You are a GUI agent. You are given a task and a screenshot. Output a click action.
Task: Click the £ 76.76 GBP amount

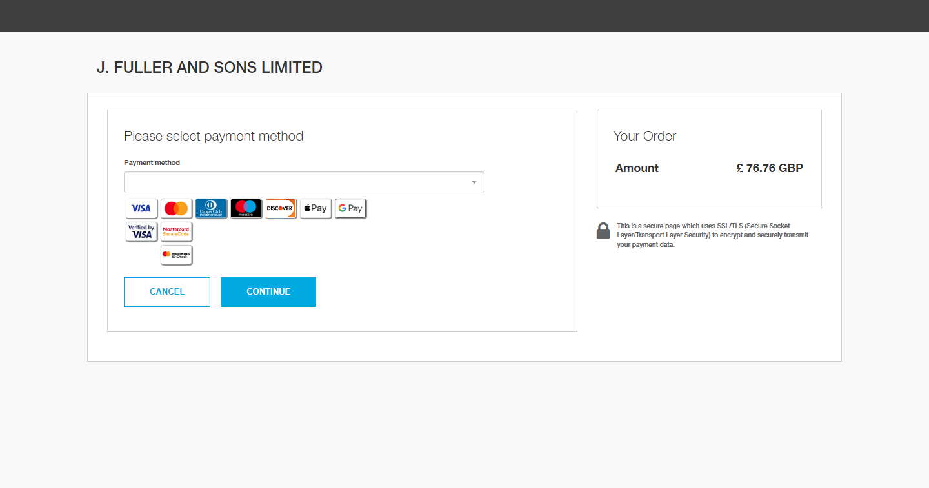tap(770, 168)
